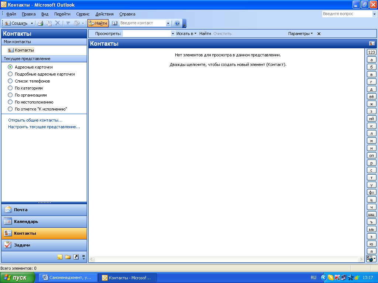Viewport: 378px width, 283px height.
Task: Jump to contacts with letter к
Action: click(x=371, y=126)
